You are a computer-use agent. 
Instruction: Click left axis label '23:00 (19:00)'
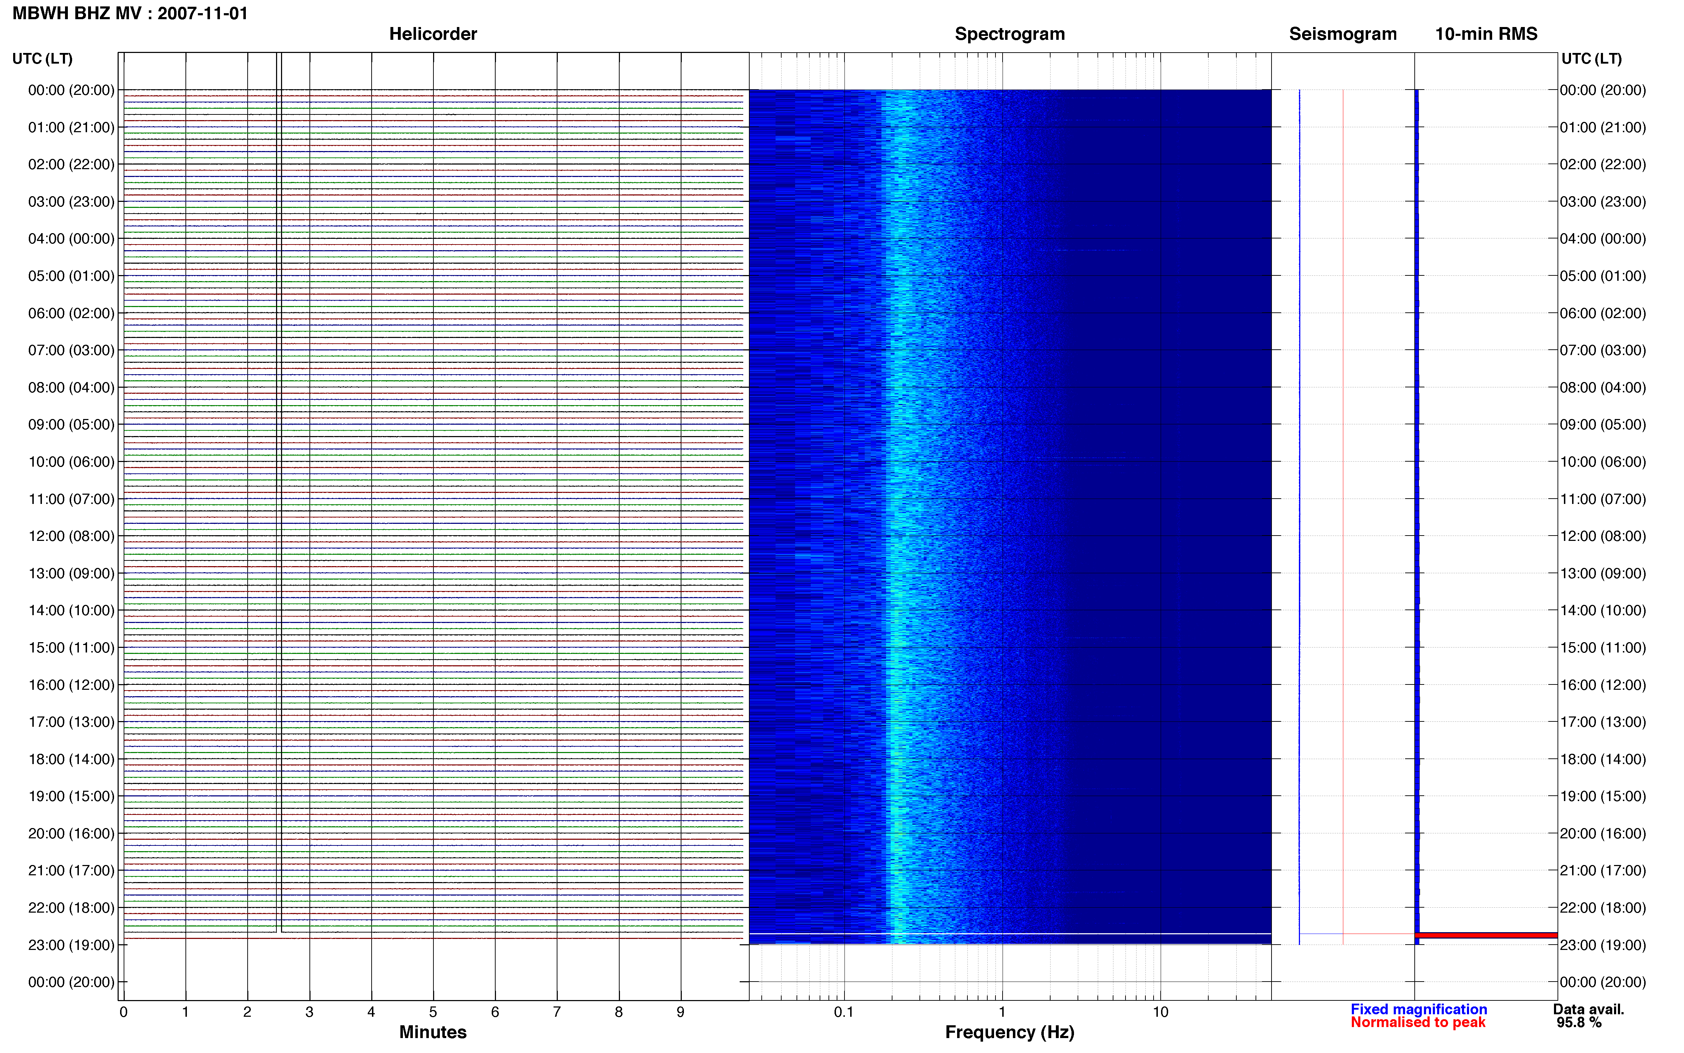[x=71, y=946]
